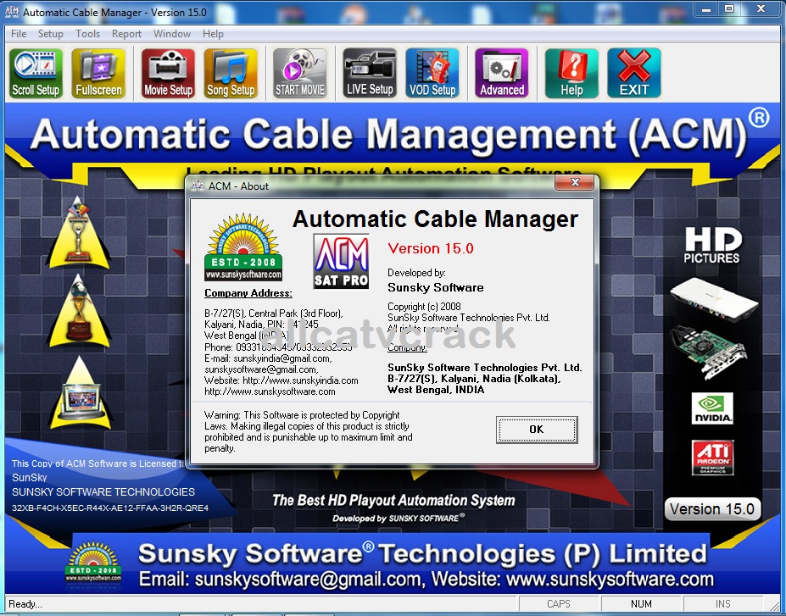Open the Window menu

coord(171,34)
